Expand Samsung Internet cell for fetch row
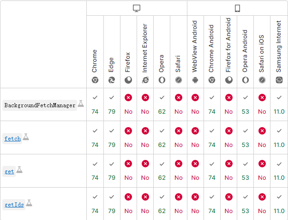The image size is (288, 220). (279, 138)
